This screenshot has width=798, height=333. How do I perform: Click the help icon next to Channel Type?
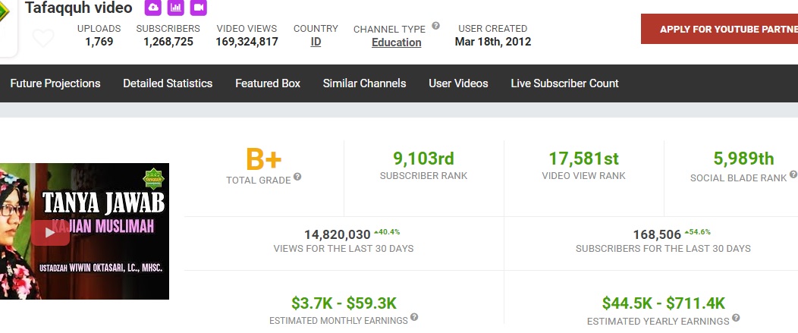click(435, 26)
